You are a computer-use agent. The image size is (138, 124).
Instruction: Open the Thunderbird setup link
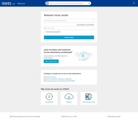pyautogui.click(x=53, y=79)
